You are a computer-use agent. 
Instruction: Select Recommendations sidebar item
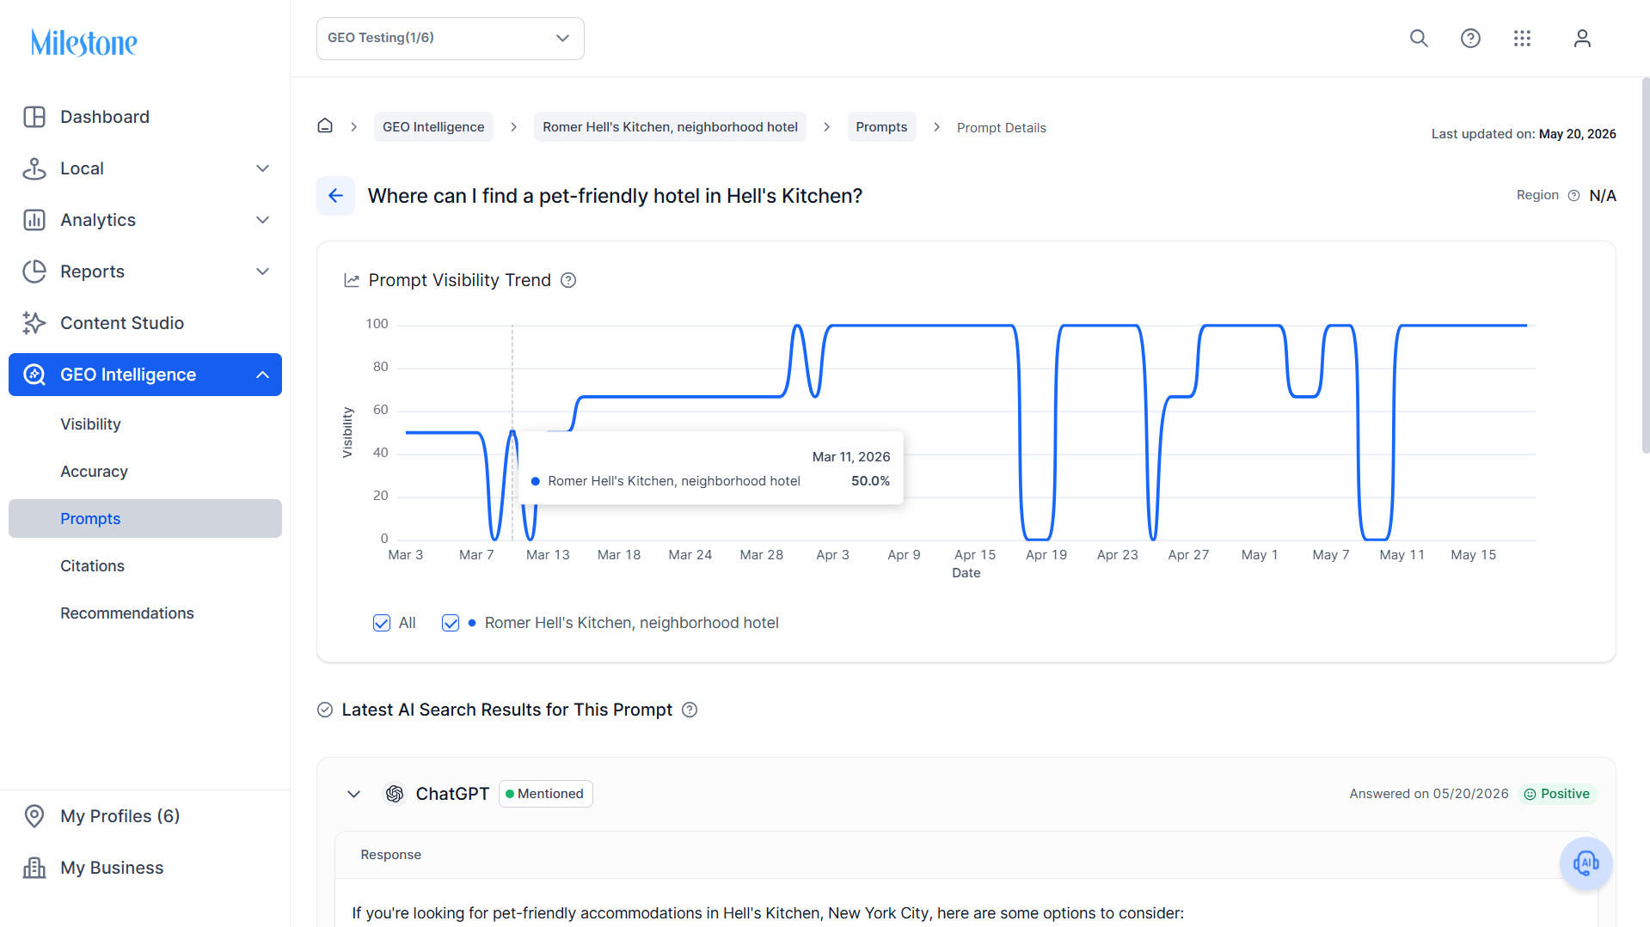pyautogui.click(x=127, y=613)
